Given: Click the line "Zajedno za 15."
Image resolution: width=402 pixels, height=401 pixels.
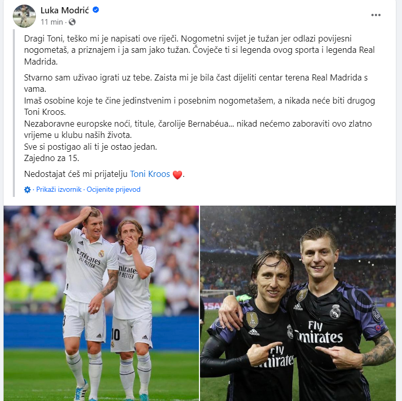Looking at the screenshot, I should tap(51, 158).
